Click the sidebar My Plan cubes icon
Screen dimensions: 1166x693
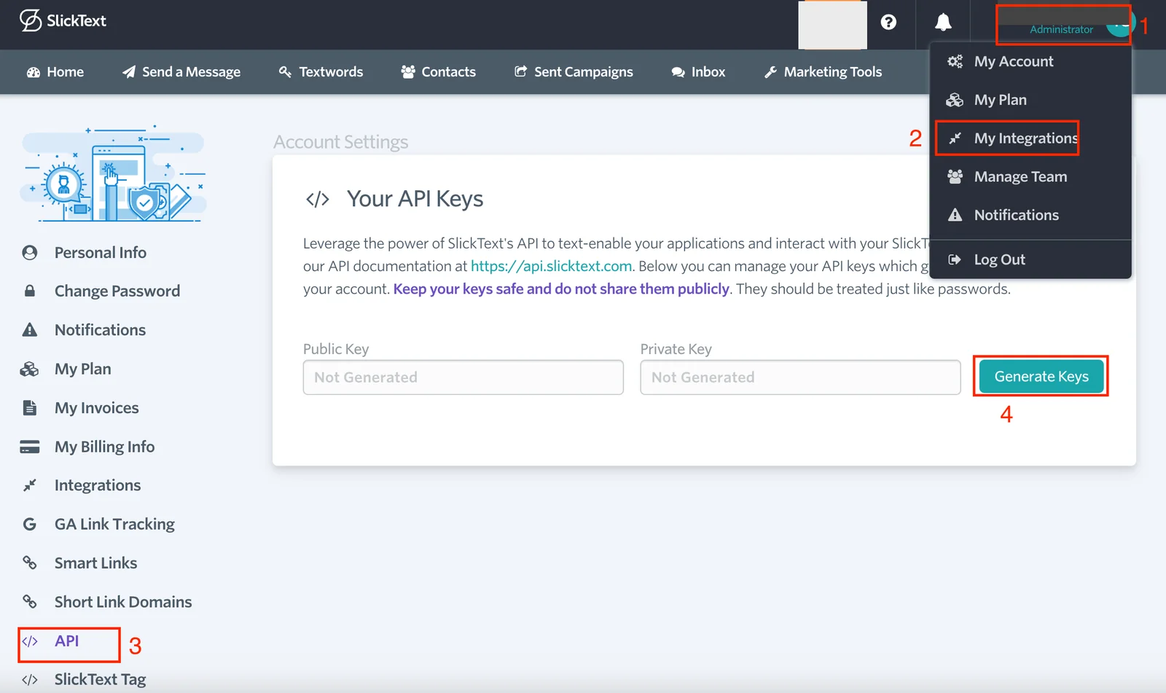click(30, 369)
